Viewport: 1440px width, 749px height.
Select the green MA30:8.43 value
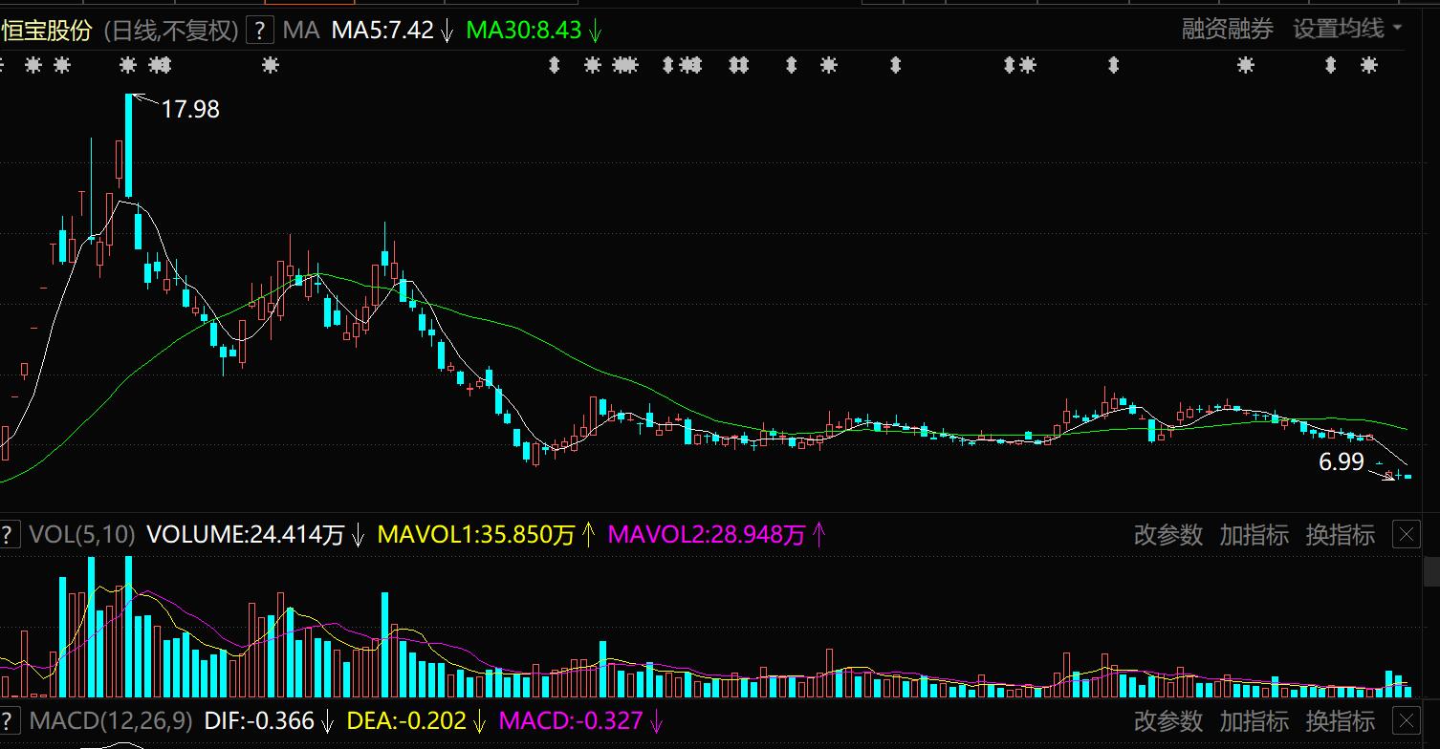coord(524,31)
